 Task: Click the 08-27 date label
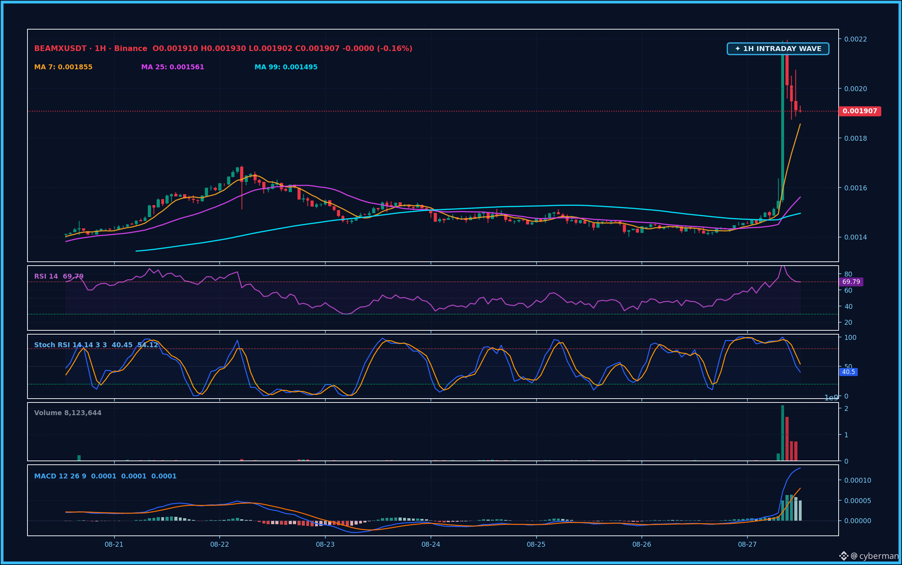(x=747, y=545)
